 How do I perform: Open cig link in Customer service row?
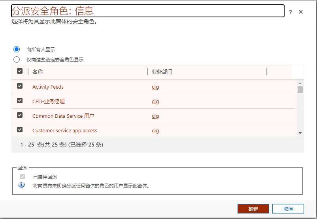[x=155, y=131]
